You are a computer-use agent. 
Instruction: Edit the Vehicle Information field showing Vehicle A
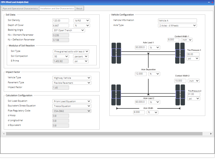177,20
